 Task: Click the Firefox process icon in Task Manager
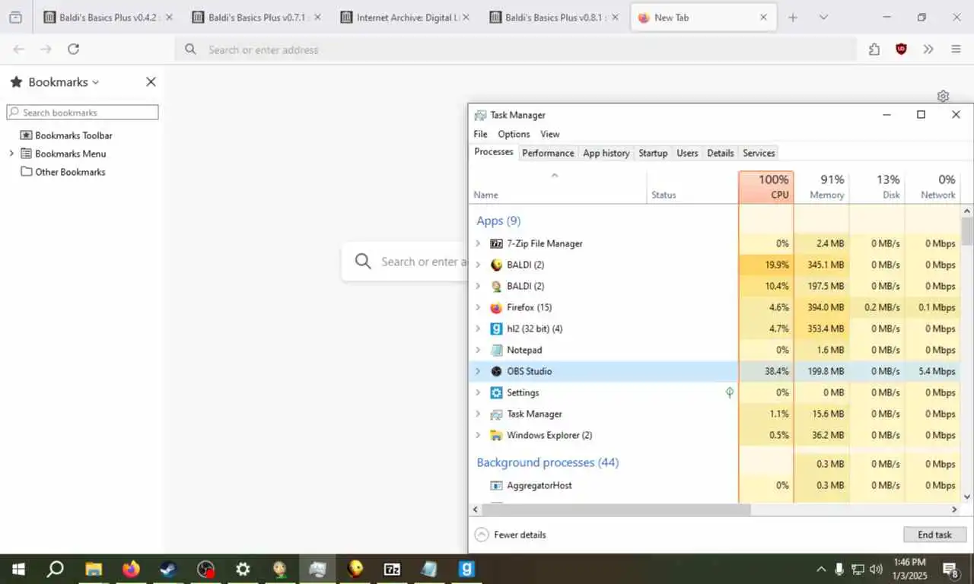click(496, 308)
